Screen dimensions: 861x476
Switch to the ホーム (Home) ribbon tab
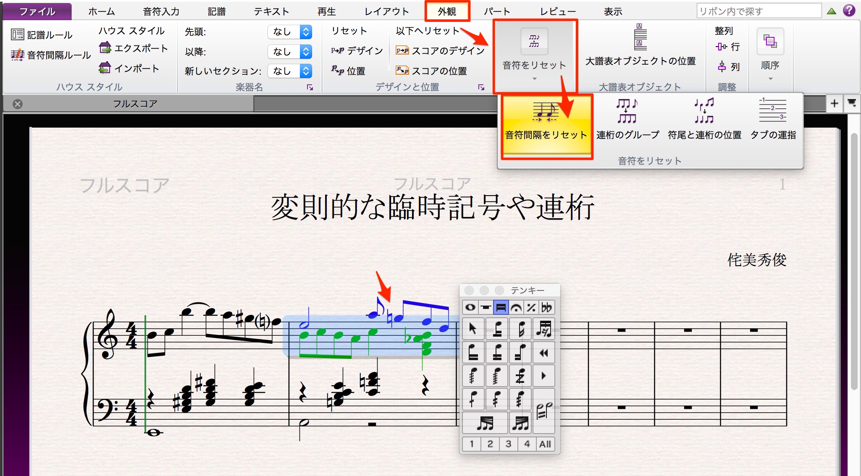pos(102,11)
